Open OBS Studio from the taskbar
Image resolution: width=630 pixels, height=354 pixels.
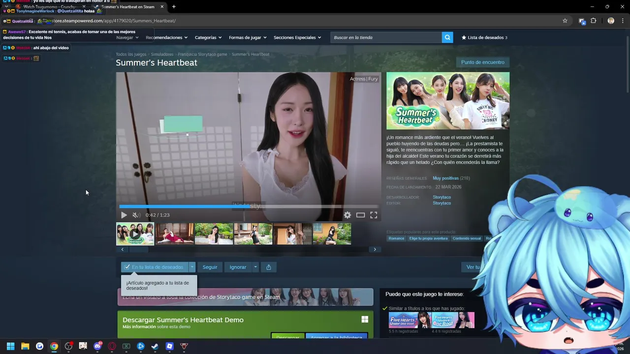[68, 346]
